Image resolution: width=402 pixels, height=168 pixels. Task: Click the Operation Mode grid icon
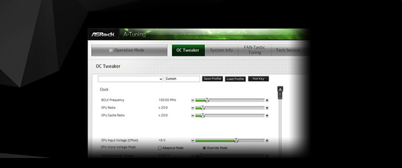[x=111, y=50]
